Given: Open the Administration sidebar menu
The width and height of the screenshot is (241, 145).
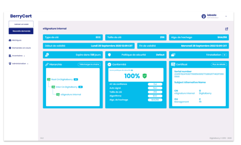Looking at the screenshot, I should 19,63.
